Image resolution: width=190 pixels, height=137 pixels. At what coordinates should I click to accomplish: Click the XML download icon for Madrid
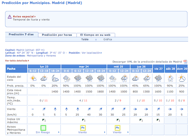185,61
